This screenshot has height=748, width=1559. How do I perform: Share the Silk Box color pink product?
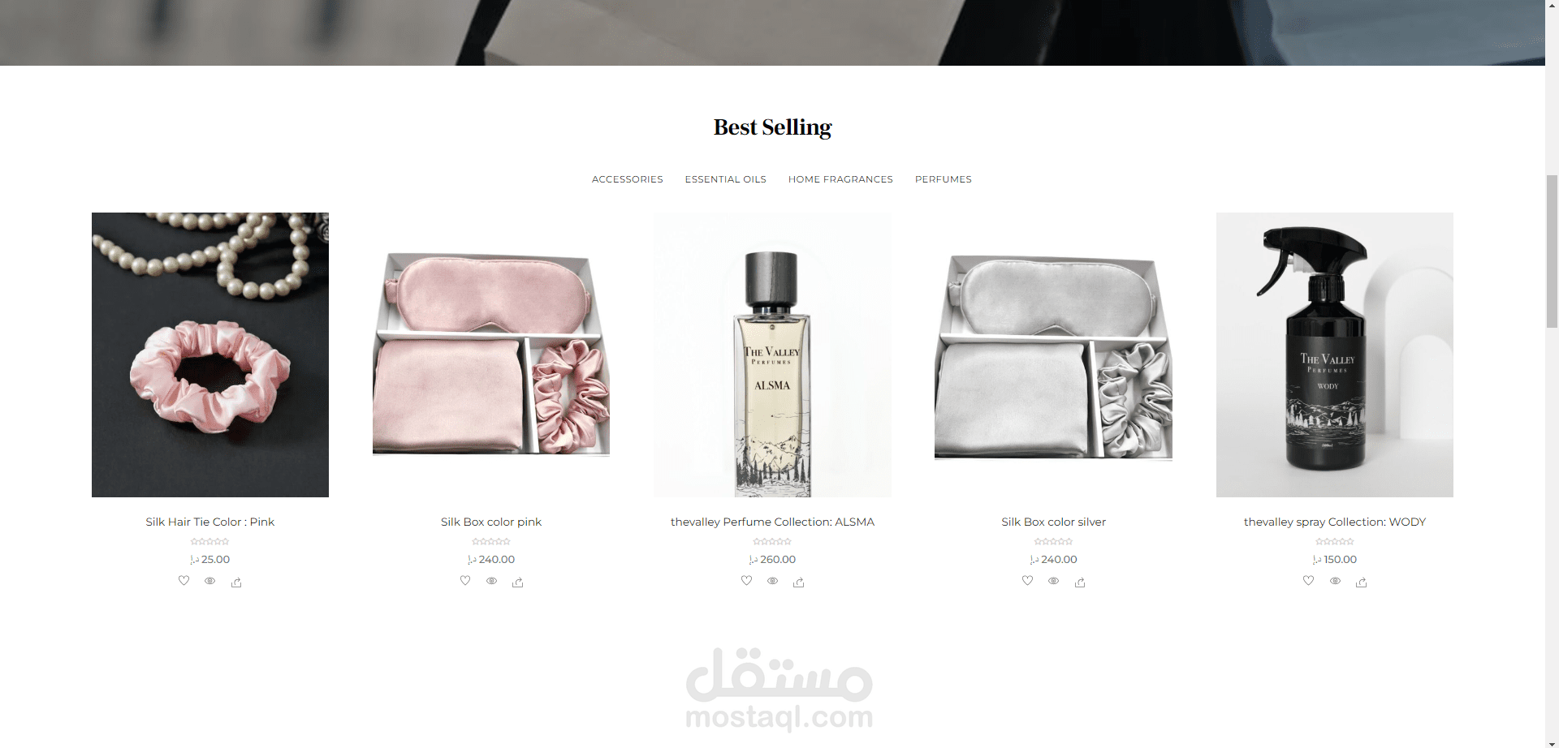tap(518, 582)
